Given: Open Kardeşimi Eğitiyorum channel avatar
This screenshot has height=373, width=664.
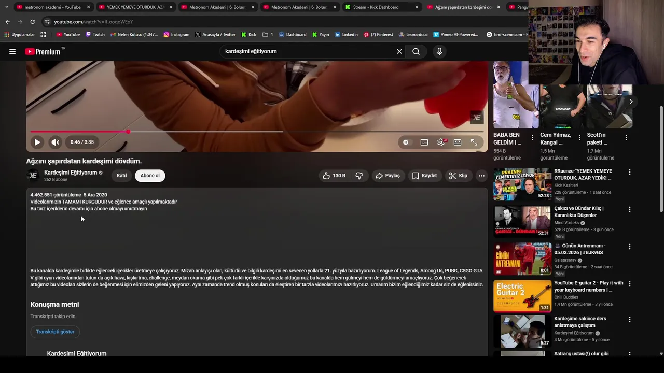Looking at the screenshot, I should tap(33, 176).
